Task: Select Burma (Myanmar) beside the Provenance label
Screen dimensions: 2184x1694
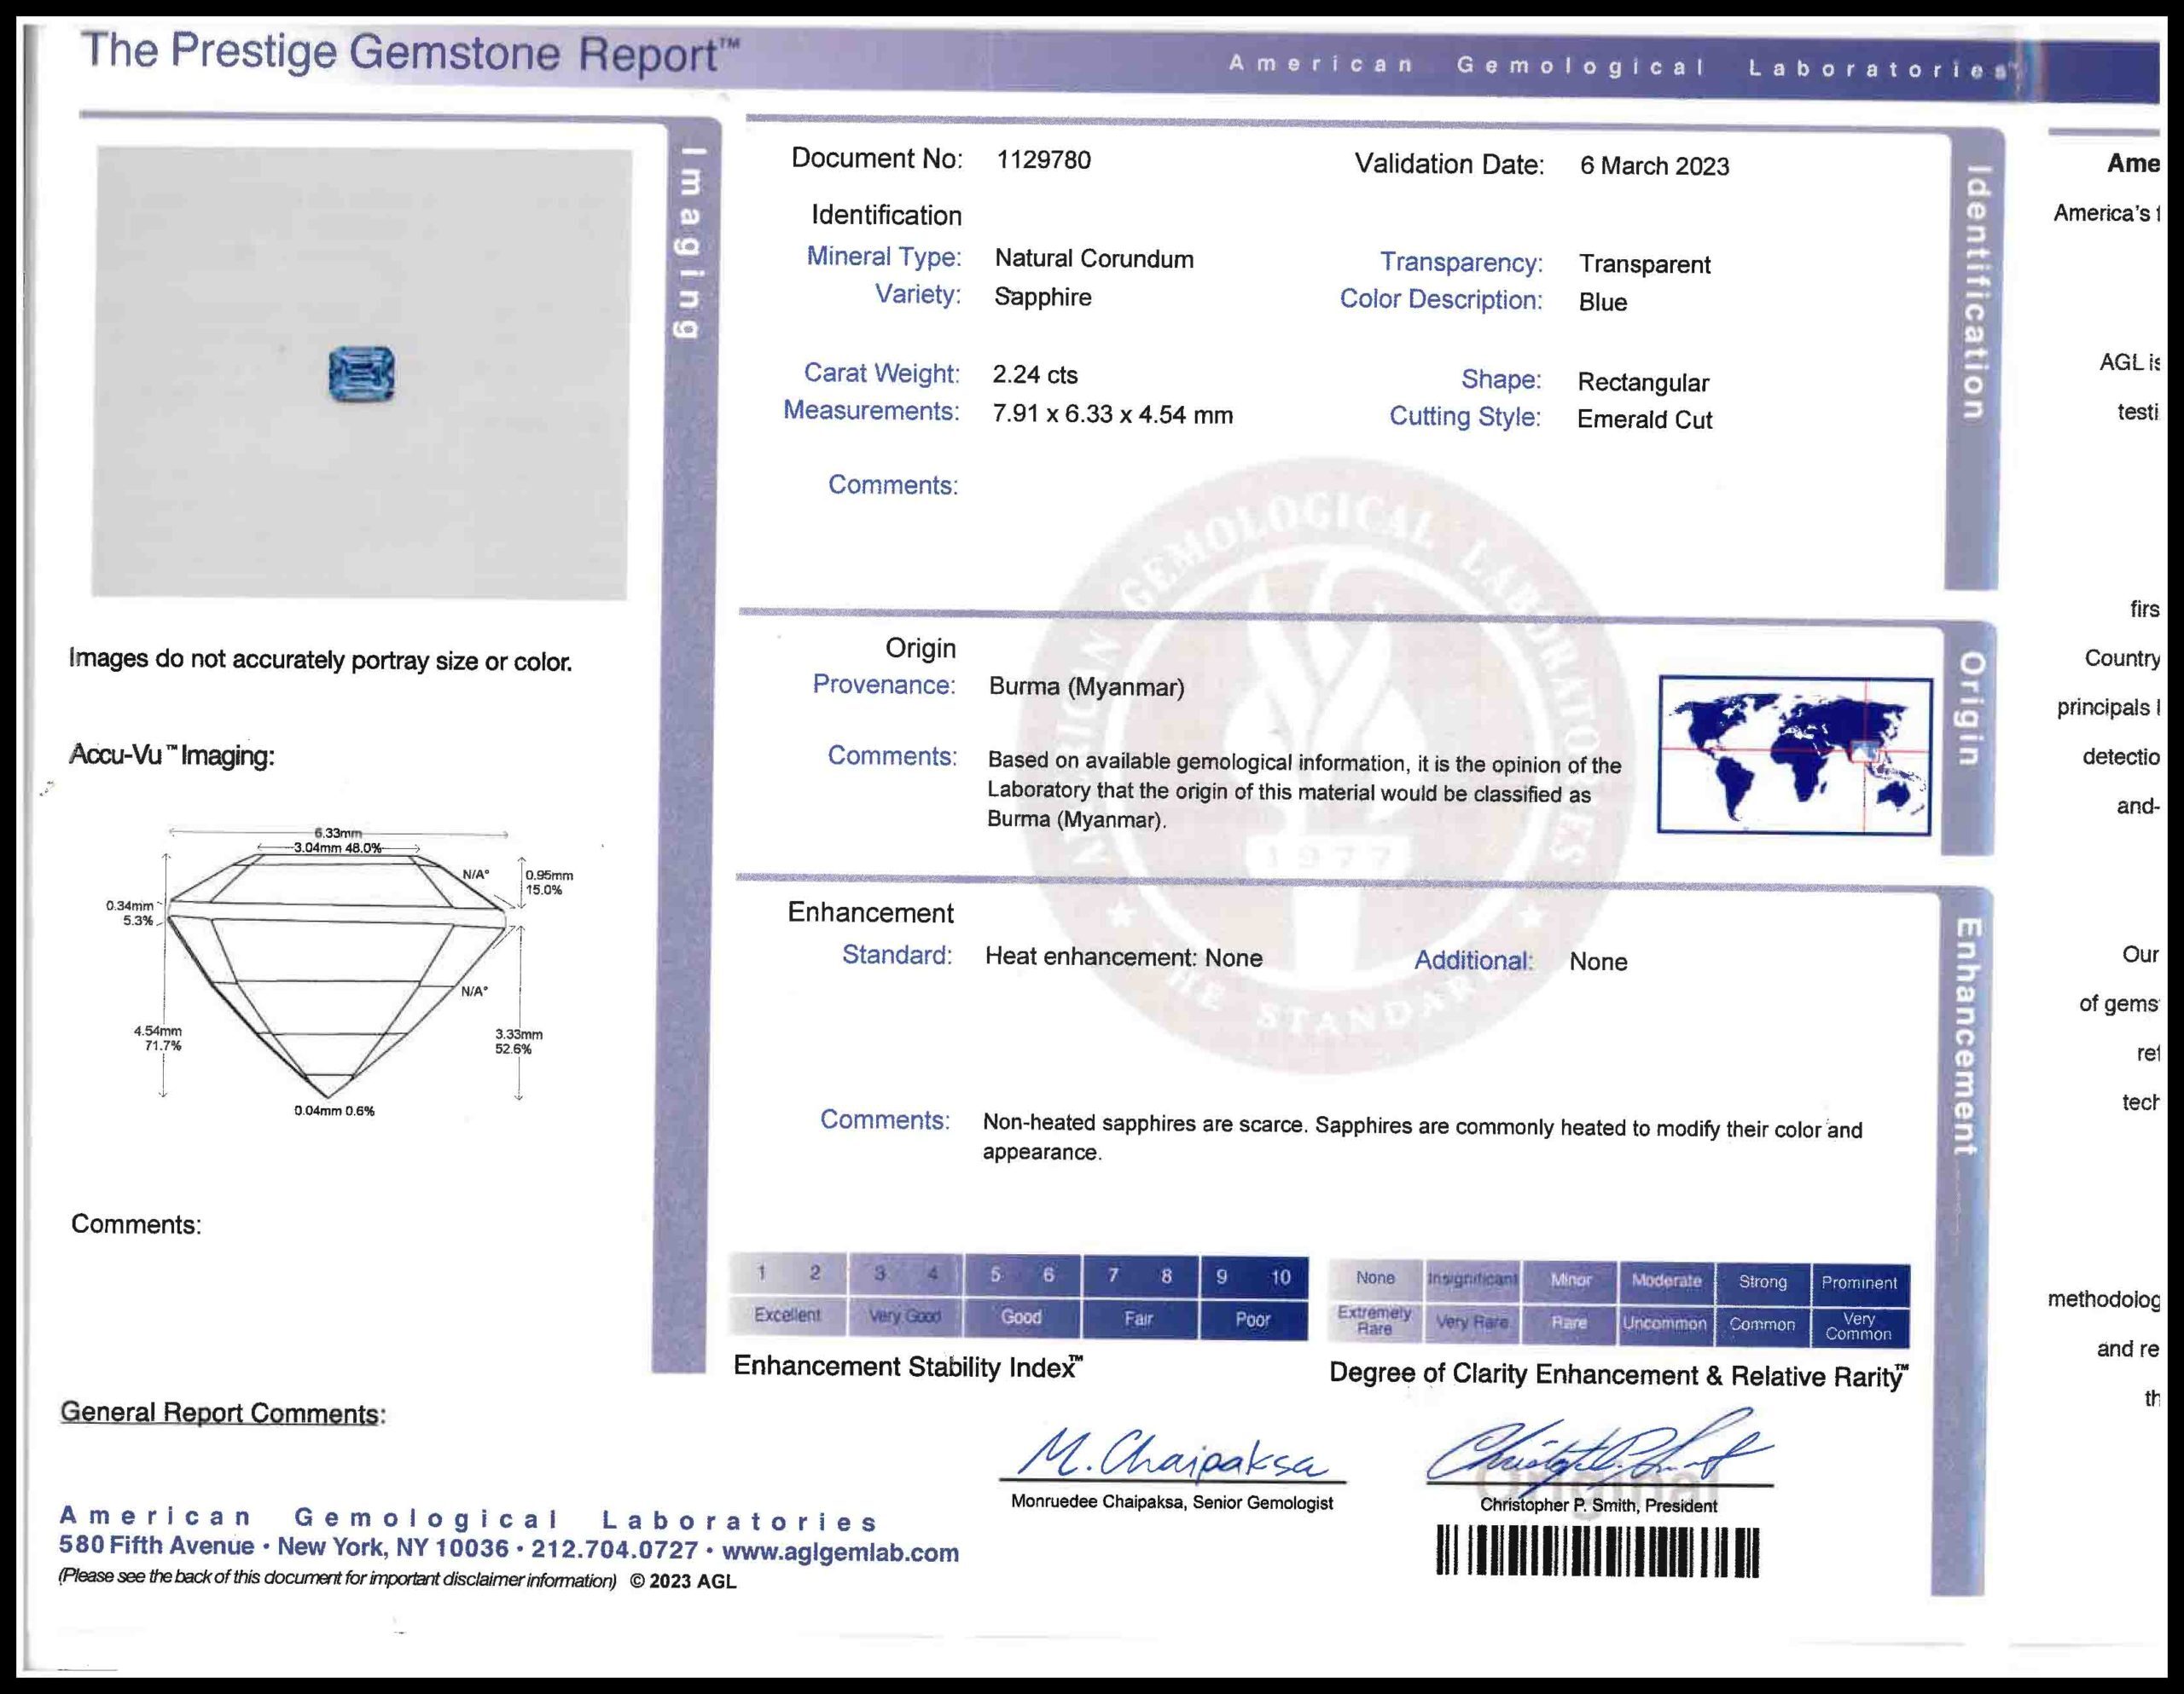Action: tap(1086, 686)
